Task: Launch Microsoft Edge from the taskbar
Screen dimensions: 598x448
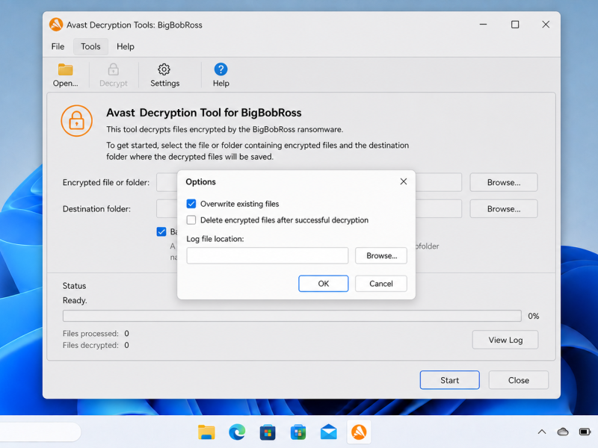Action: click(237, 432)
